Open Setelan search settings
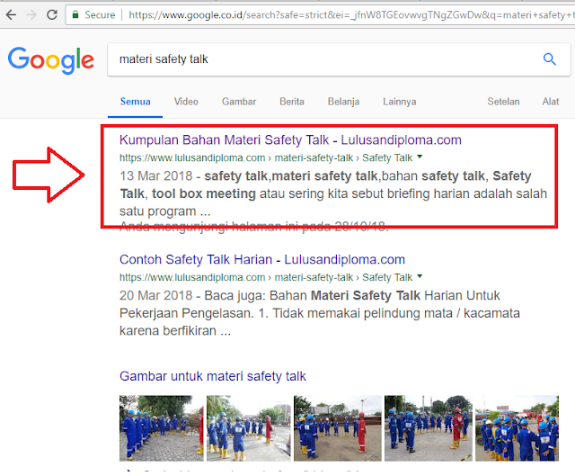The height and width of the screenshot is (476, 575). 503,102
